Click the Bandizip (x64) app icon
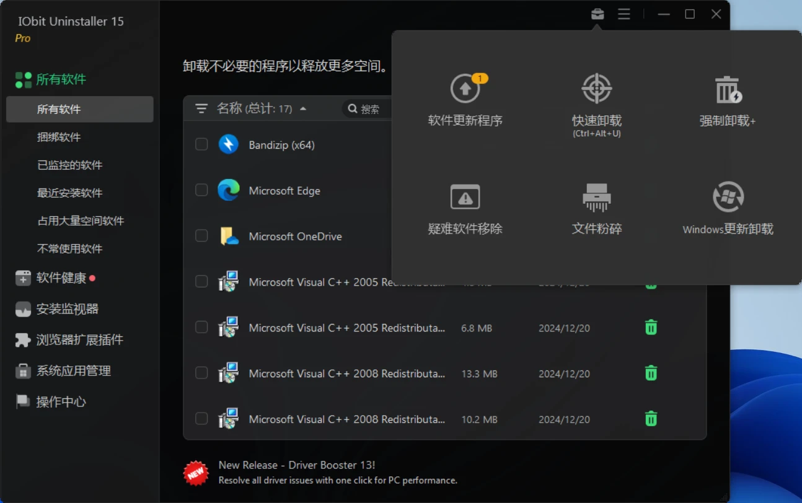Viewport: 802px width, 503px height. tap(229, 144)
